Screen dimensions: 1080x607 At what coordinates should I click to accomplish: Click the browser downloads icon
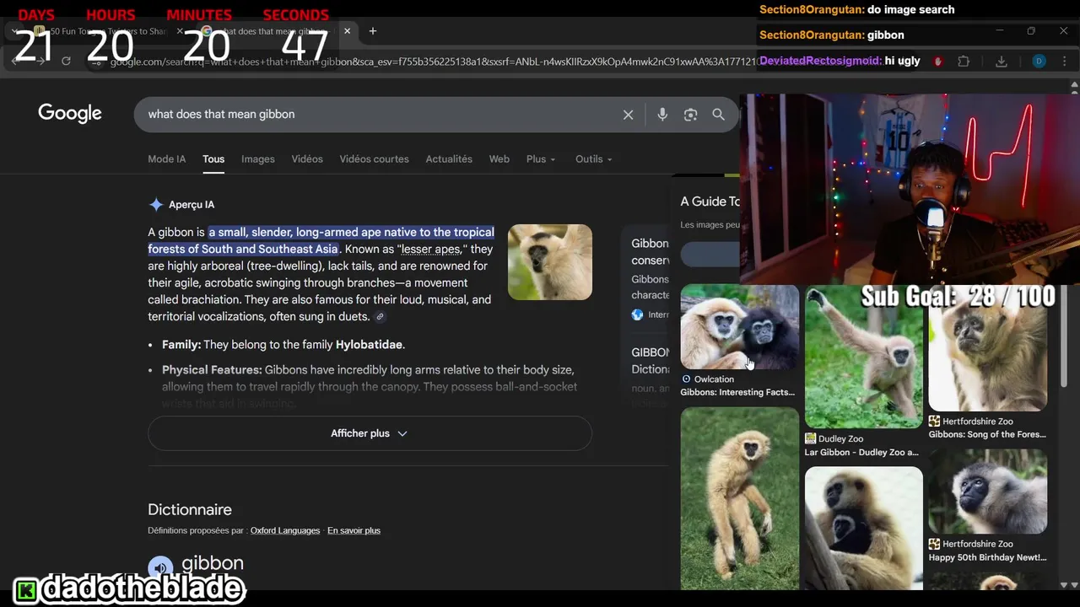(x=1002, y=62)
